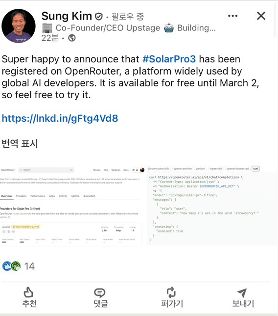
Task: Send the post with 보내기 button
Action: point(243,298)
